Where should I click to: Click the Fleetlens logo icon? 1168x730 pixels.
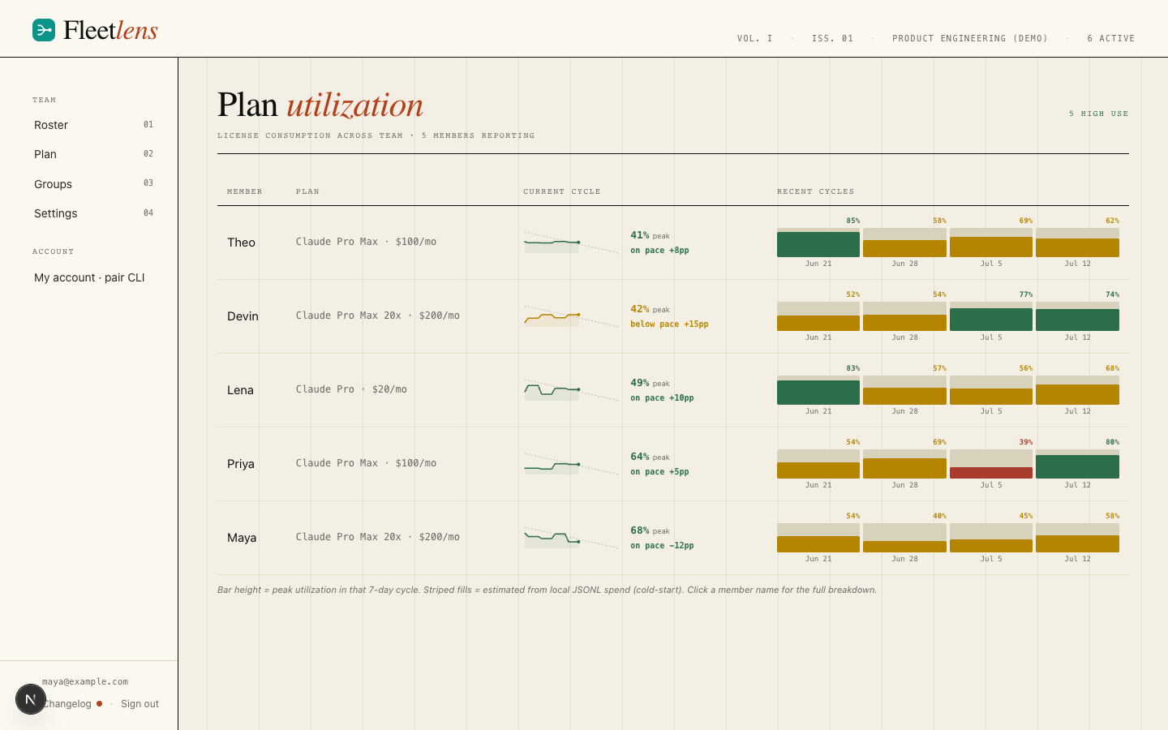44,30
